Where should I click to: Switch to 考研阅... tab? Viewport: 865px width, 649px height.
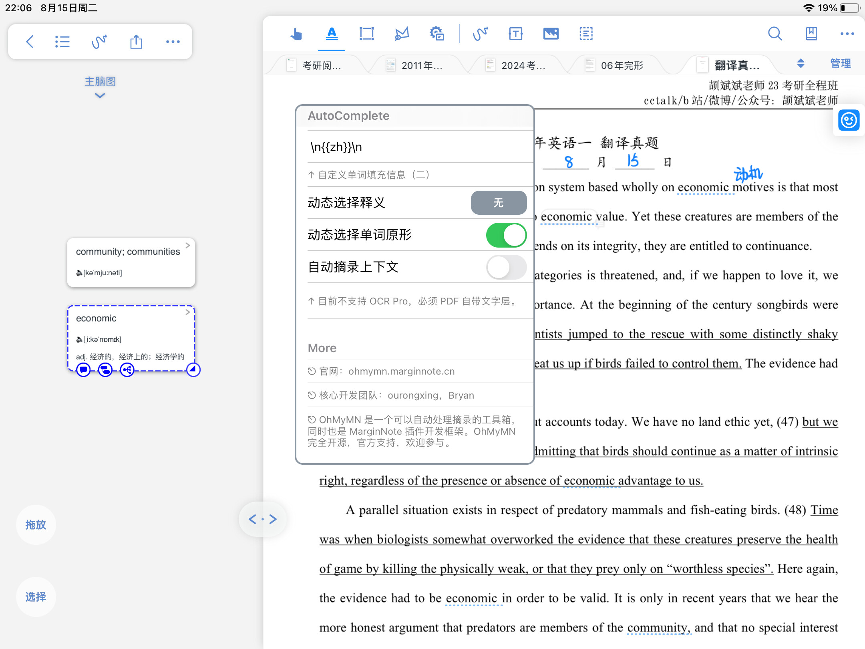point(316,65)
